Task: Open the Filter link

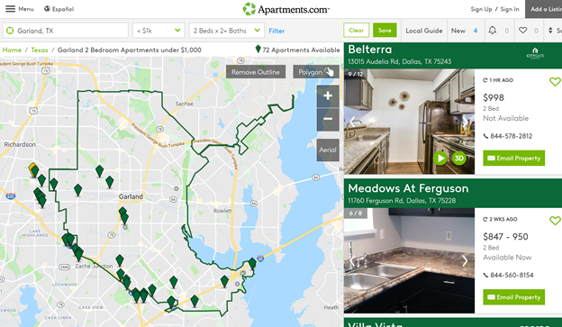Action: coord(276,31)
